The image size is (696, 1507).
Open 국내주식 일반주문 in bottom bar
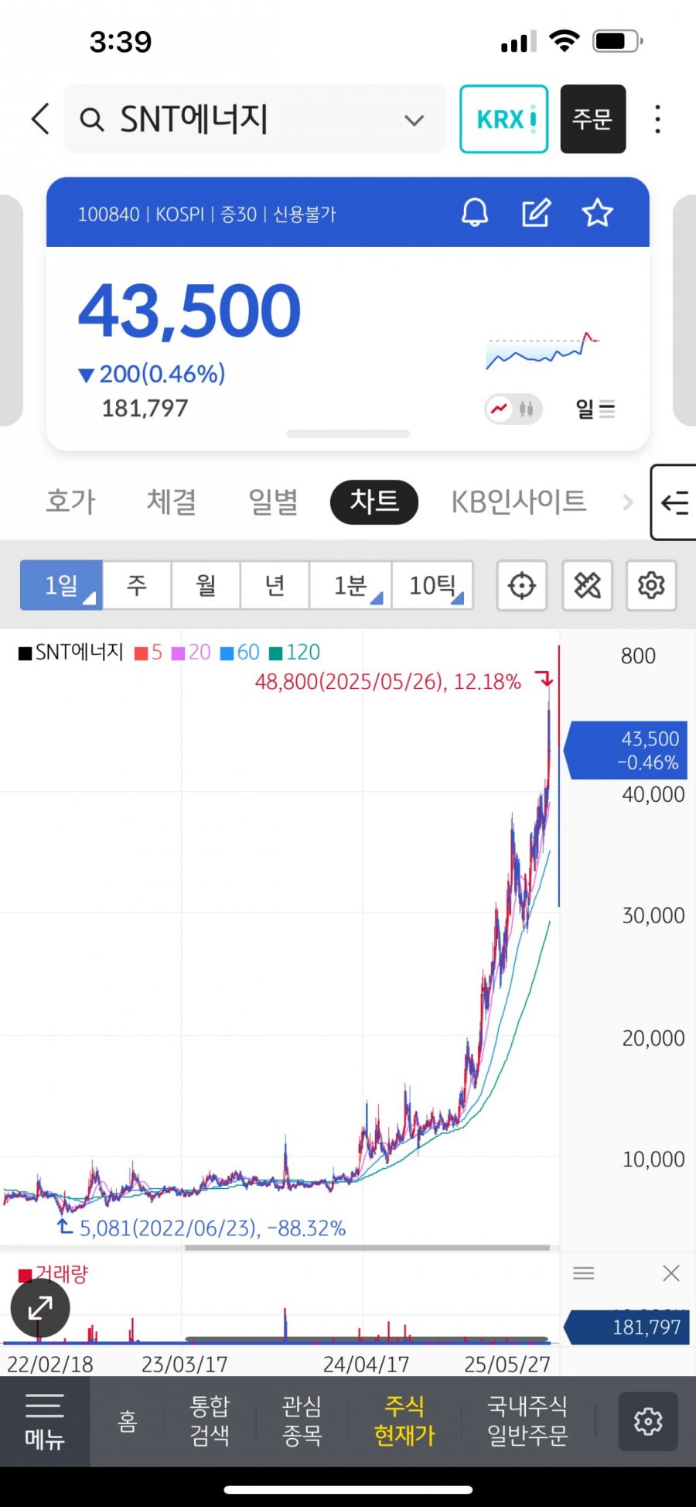coord(527,1421)
